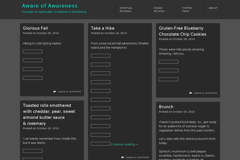Open the Take a Hike post title
Screen dimensions: 240x160
[x=102, y=28]
